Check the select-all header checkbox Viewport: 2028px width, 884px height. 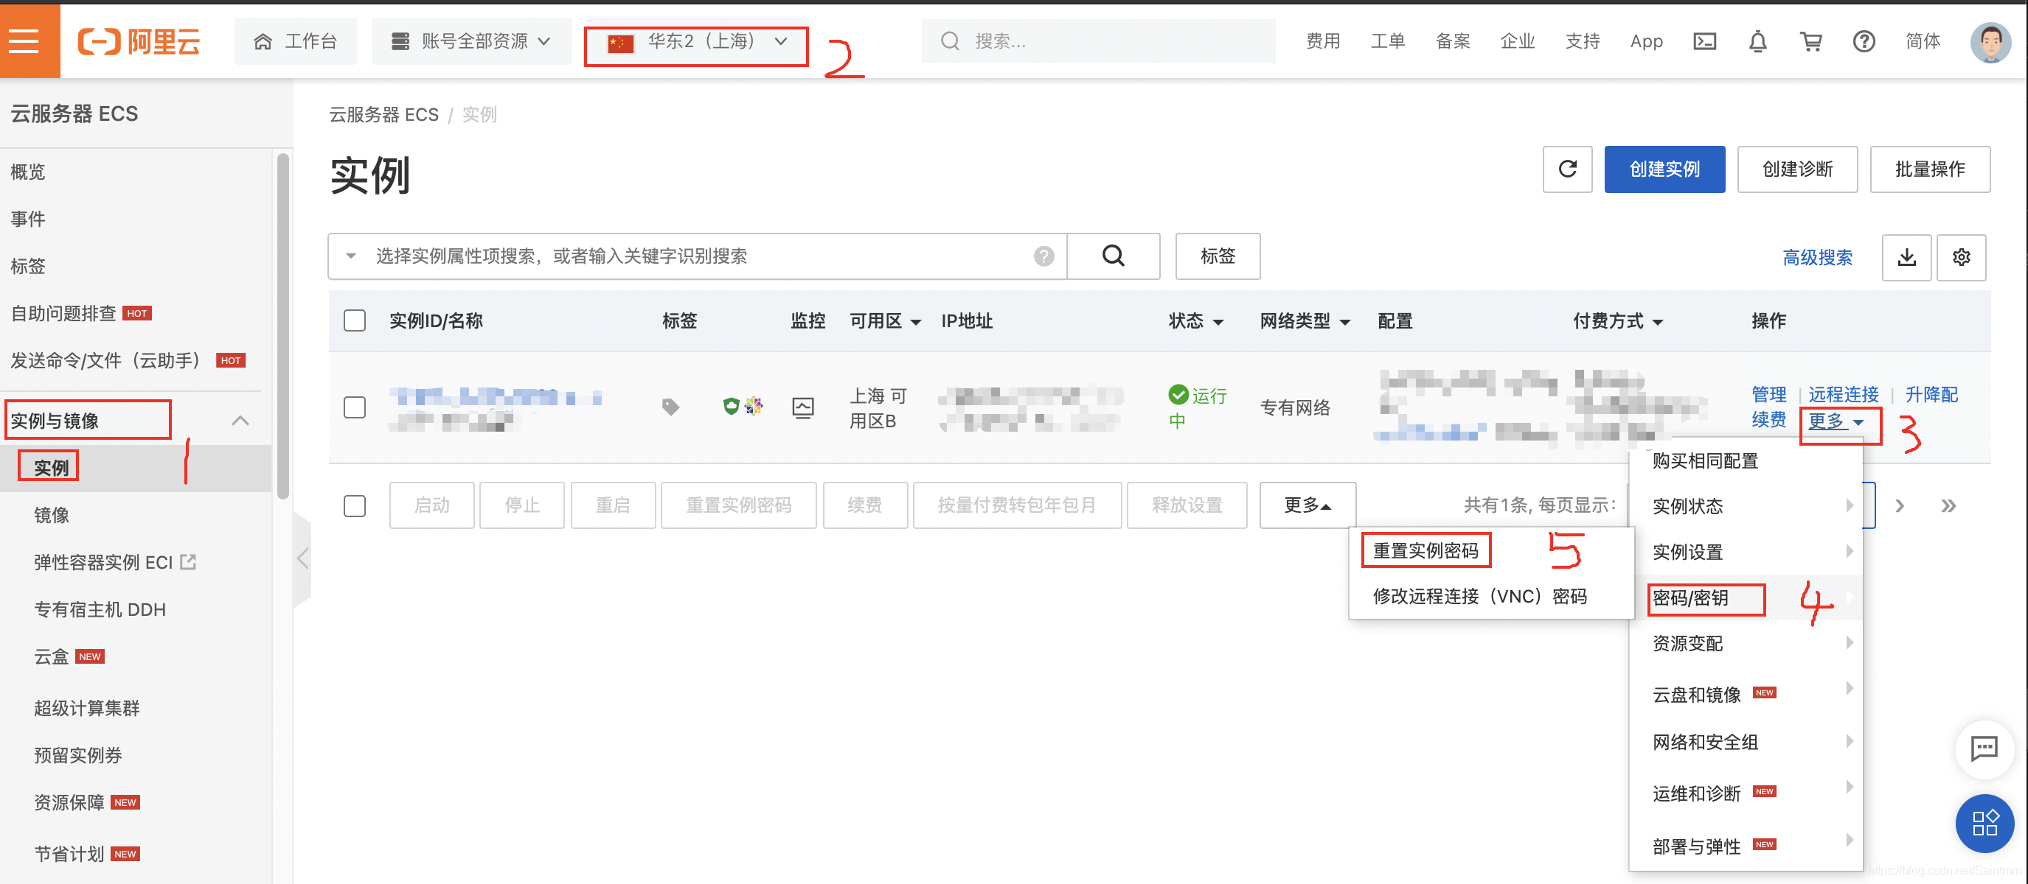354,321
